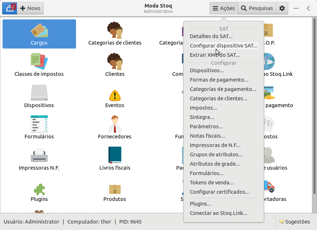Choose Formas de pagamento... in menu
The height and width of the screenshot is (230, 317).
click(224, 80)
